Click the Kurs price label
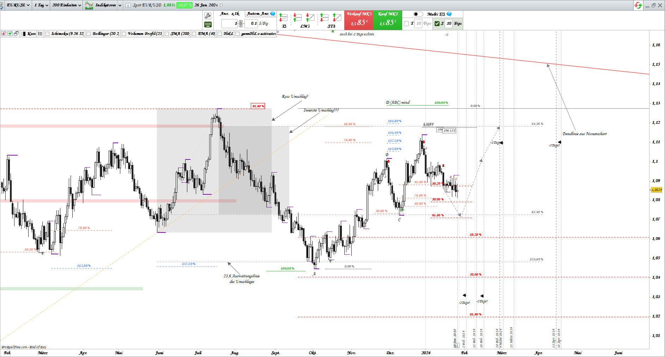Image resolution: width=665 pixels, height=357 pixels. [x=31, y=34]
